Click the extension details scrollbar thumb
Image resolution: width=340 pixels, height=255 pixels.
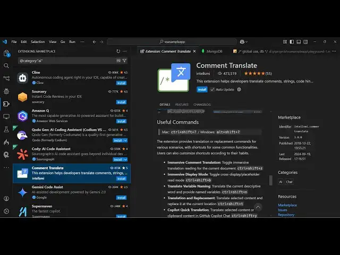click(270, 181)
